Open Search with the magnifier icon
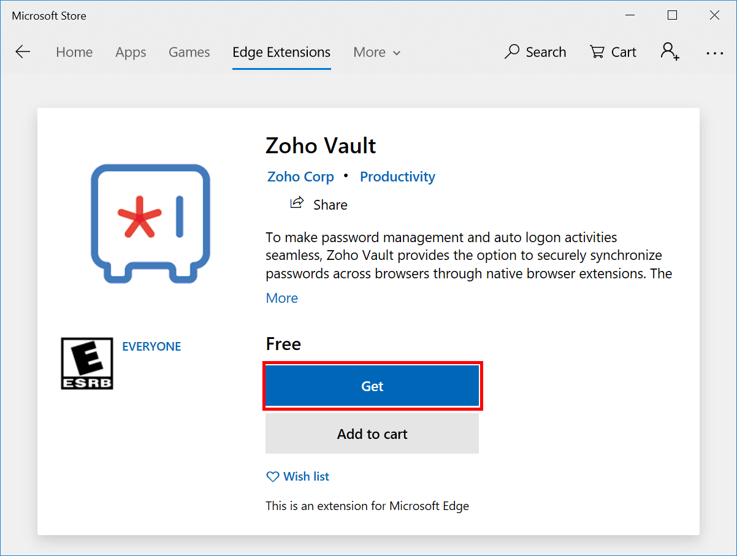The width and height of the screenshot is (737, 556). 512,52
